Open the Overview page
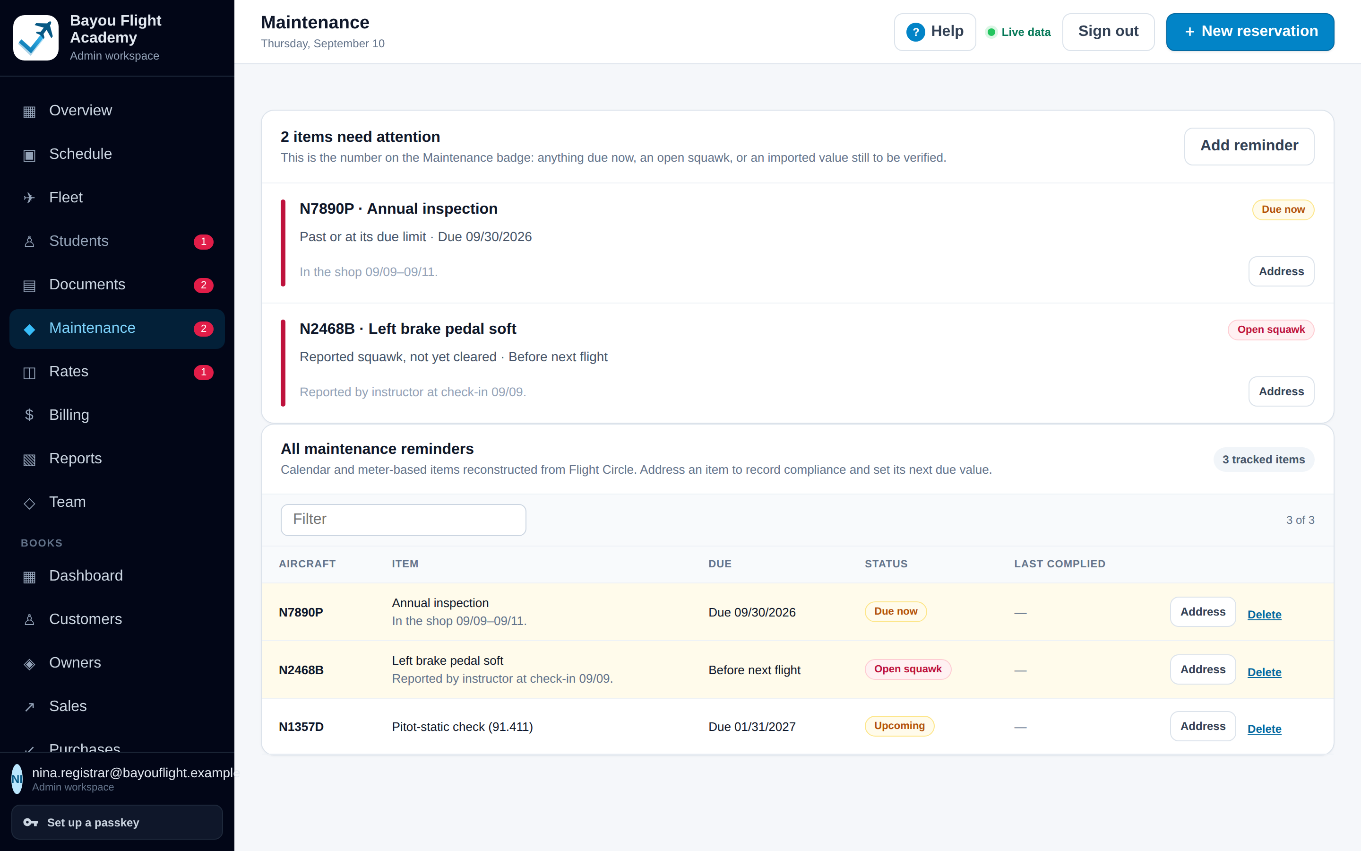 click(x=117, y=111)
